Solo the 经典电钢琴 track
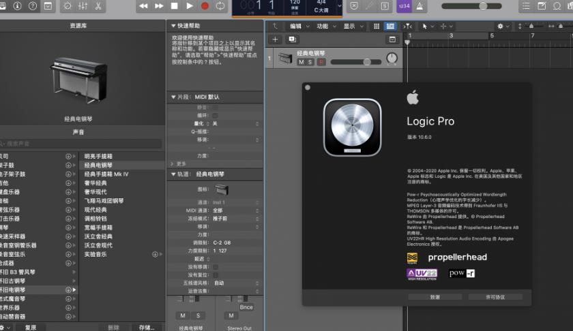573x331 pixels. click(x=310, y=62)
